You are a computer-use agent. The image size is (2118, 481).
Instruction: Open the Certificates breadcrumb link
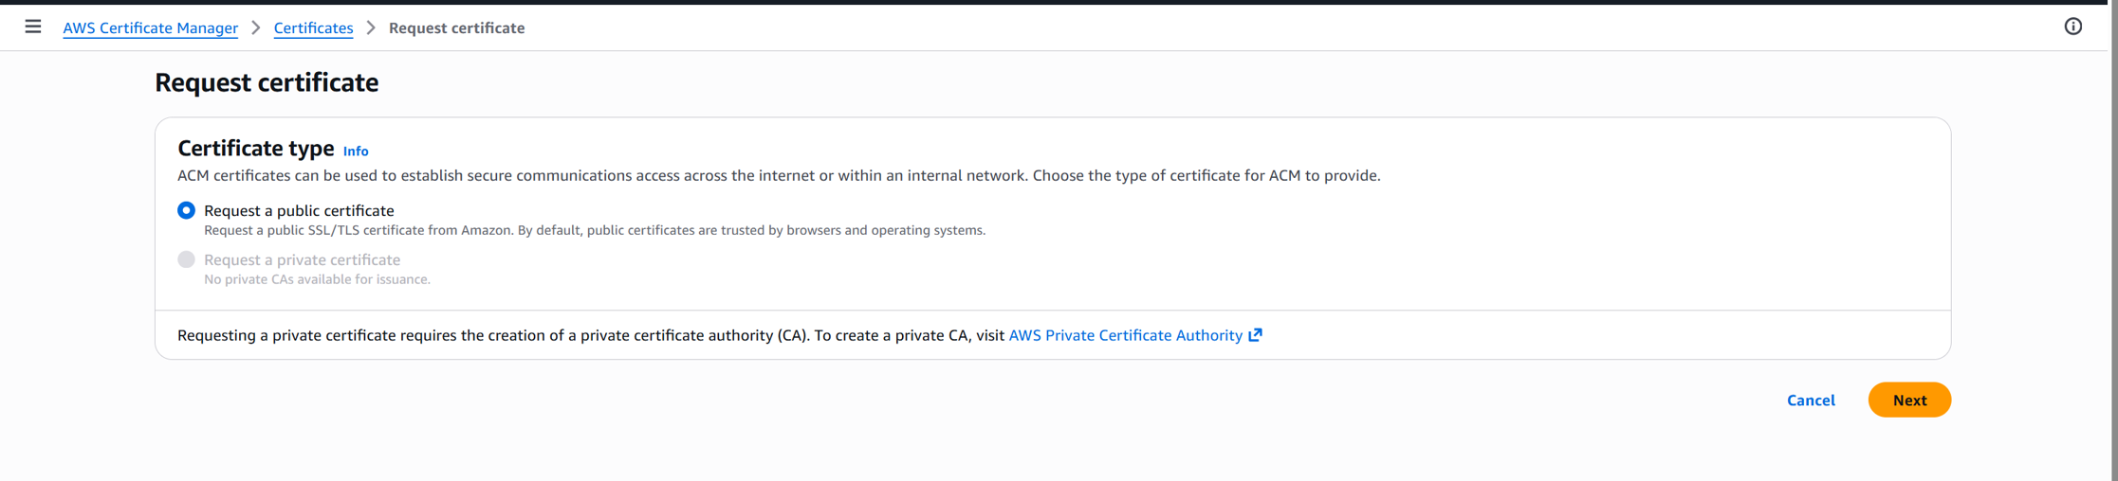click(313, 27)
